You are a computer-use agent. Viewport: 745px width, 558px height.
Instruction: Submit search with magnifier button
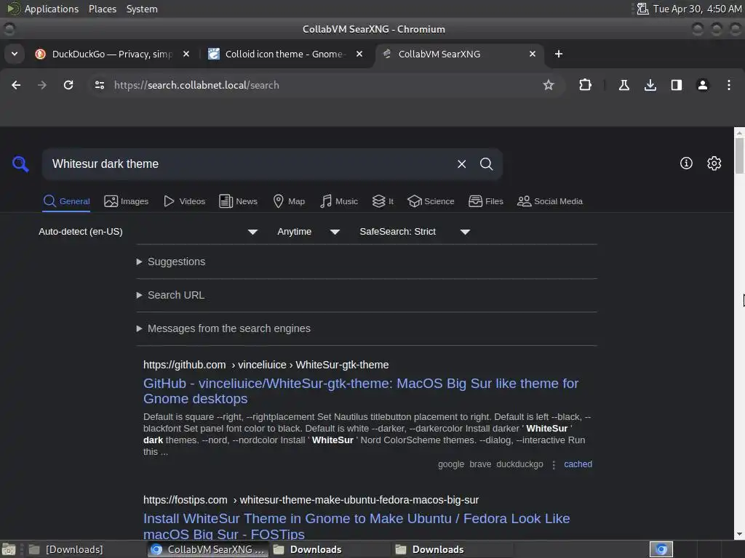[x=486, y=164]
